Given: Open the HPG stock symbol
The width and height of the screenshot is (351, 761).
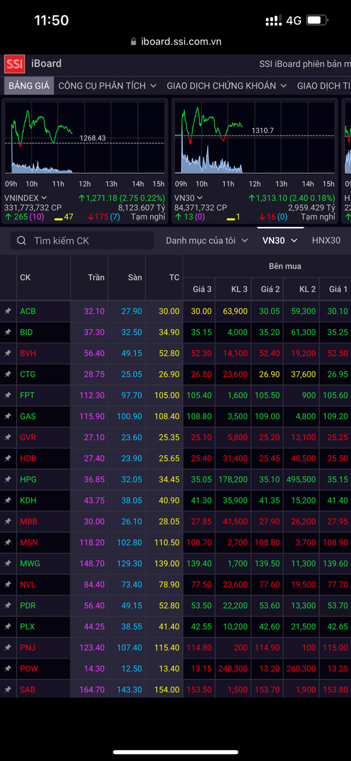Looking at the screenshot, I should (x=29, y=479).
